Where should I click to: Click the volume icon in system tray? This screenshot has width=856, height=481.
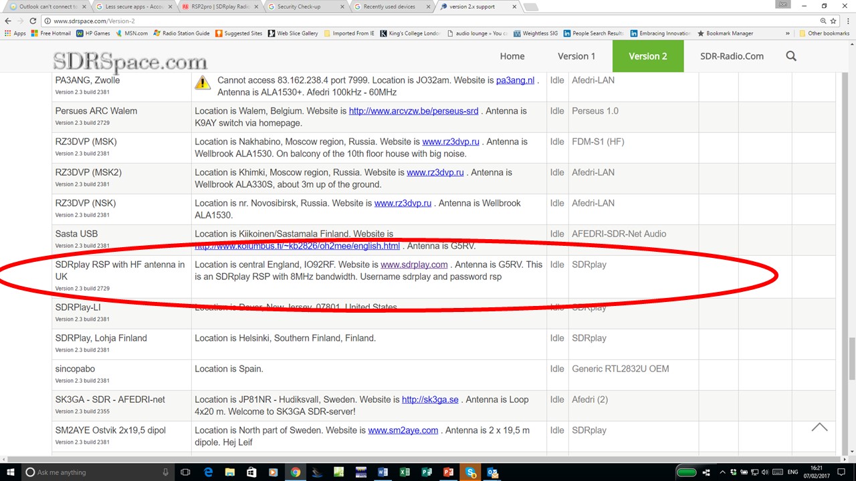click(x=764, y=472)
